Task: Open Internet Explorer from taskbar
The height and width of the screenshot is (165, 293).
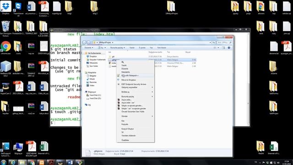Action: click(x=13, y=162)
